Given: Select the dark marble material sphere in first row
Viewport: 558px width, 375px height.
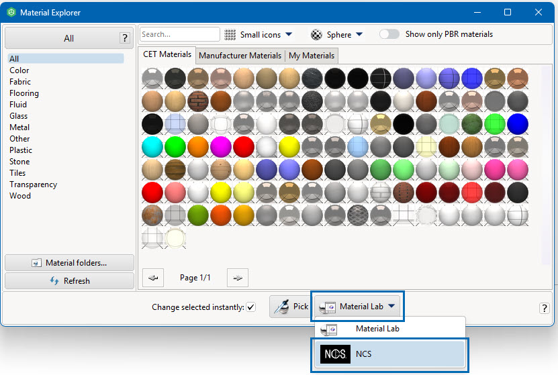Looking at the screenshot, I should 312,78.
